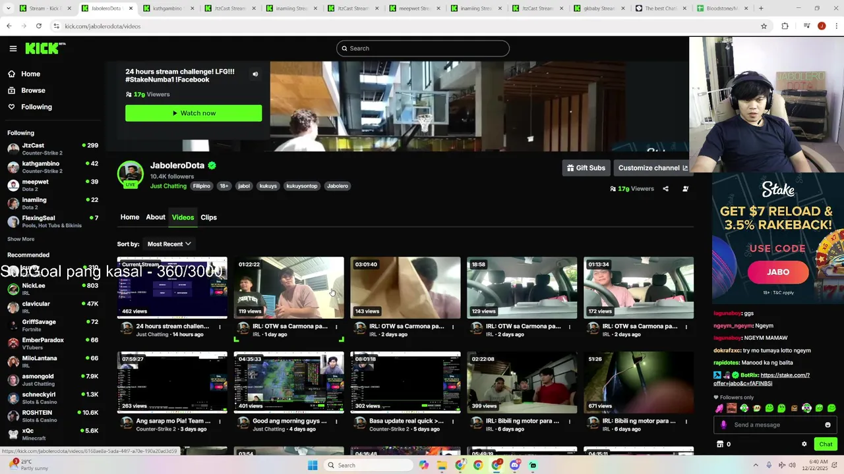Click the Kick search field
844x474 pixels.
click(x=423, y=48)
